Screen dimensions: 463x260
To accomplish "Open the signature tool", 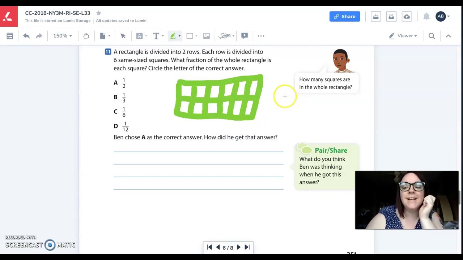I will pyautogui.click(x=225, y=35).
